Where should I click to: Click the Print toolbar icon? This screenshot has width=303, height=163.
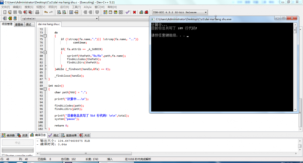point(37,12)
